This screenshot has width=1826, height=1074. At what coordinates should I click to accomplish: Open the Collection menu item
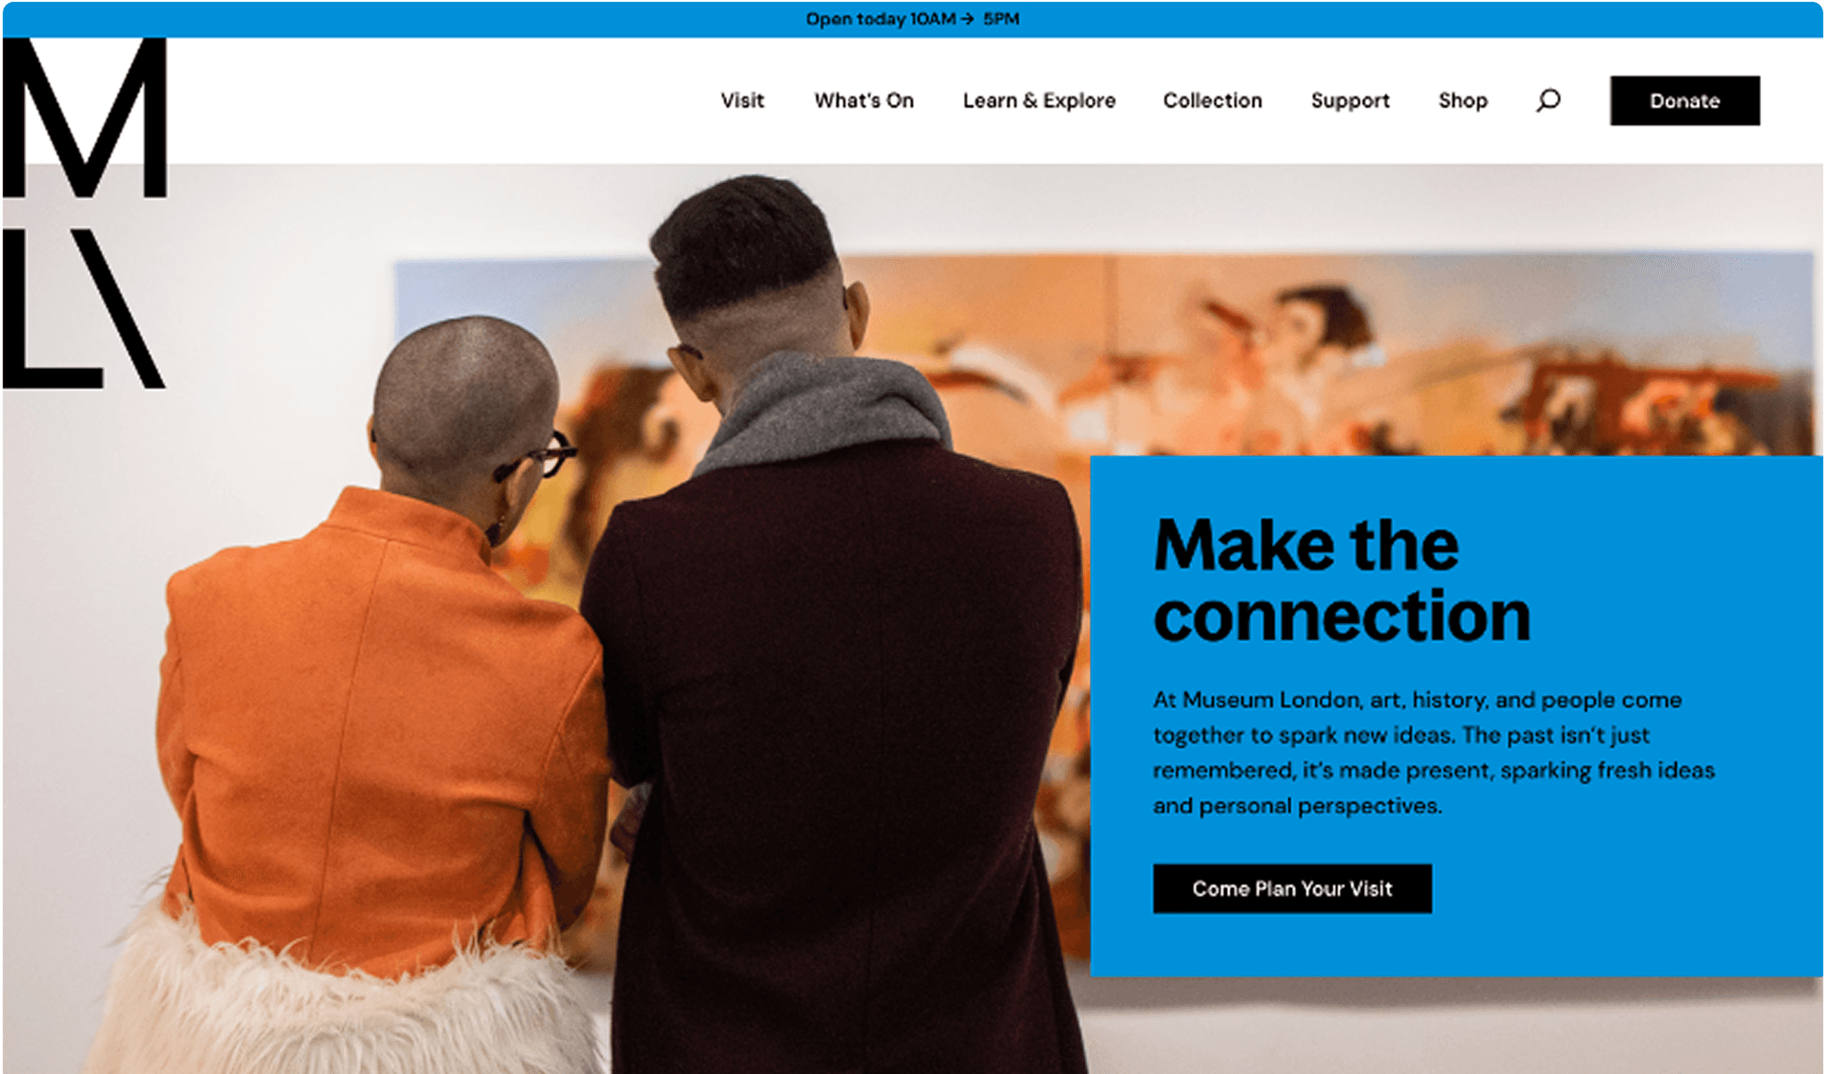1213,101
